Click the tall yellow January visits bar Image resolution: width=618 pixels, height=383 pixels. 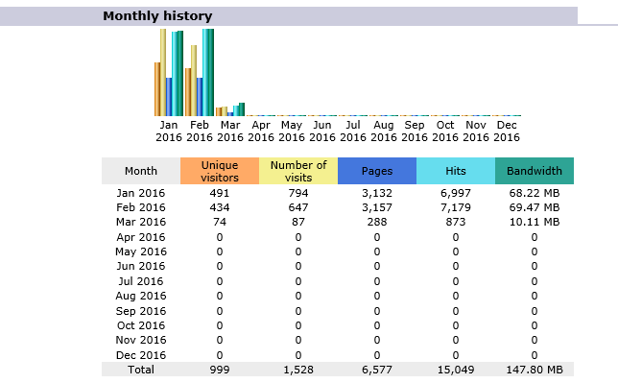[163, 72]
